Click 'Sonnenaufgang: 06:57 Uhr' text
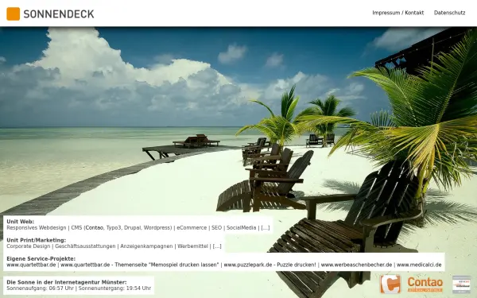Image resolution: width=477 pixels, height=298 pixels. click(x=40, y=288)
